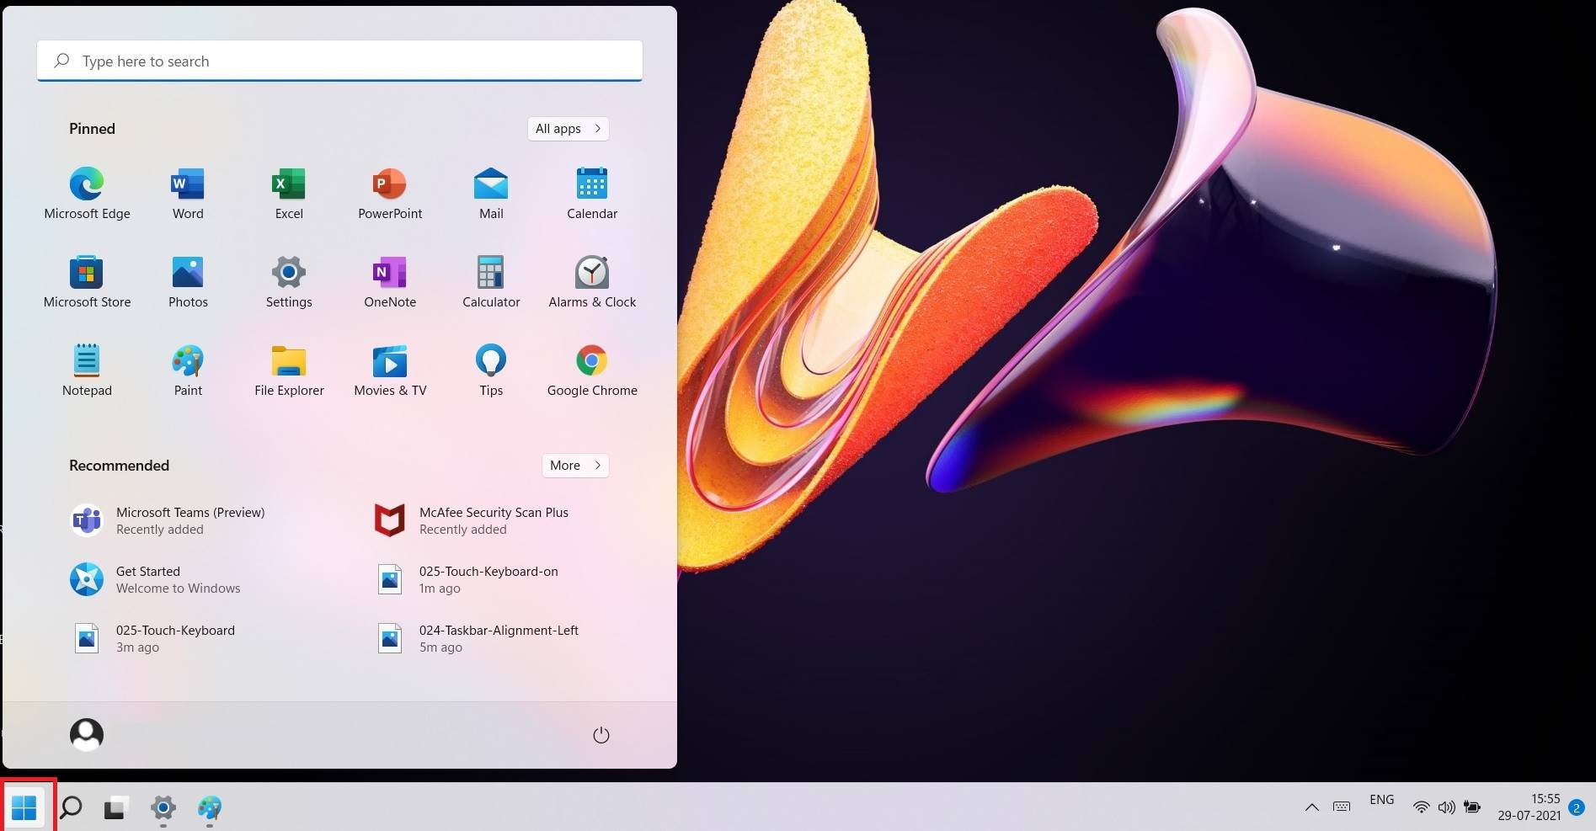Viewport: 1596px width, 831px height.
Task: Adjust volume from the speaker tray icon
Action: pos(1447,807)
